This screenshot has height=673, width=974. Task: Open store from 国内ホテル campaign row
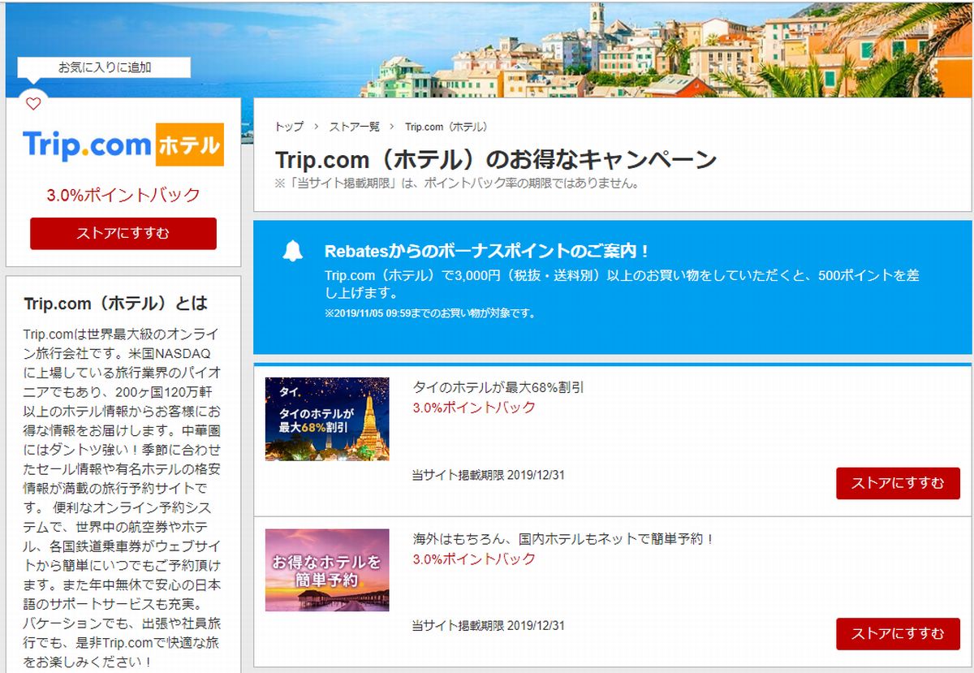tap(898, 634)
